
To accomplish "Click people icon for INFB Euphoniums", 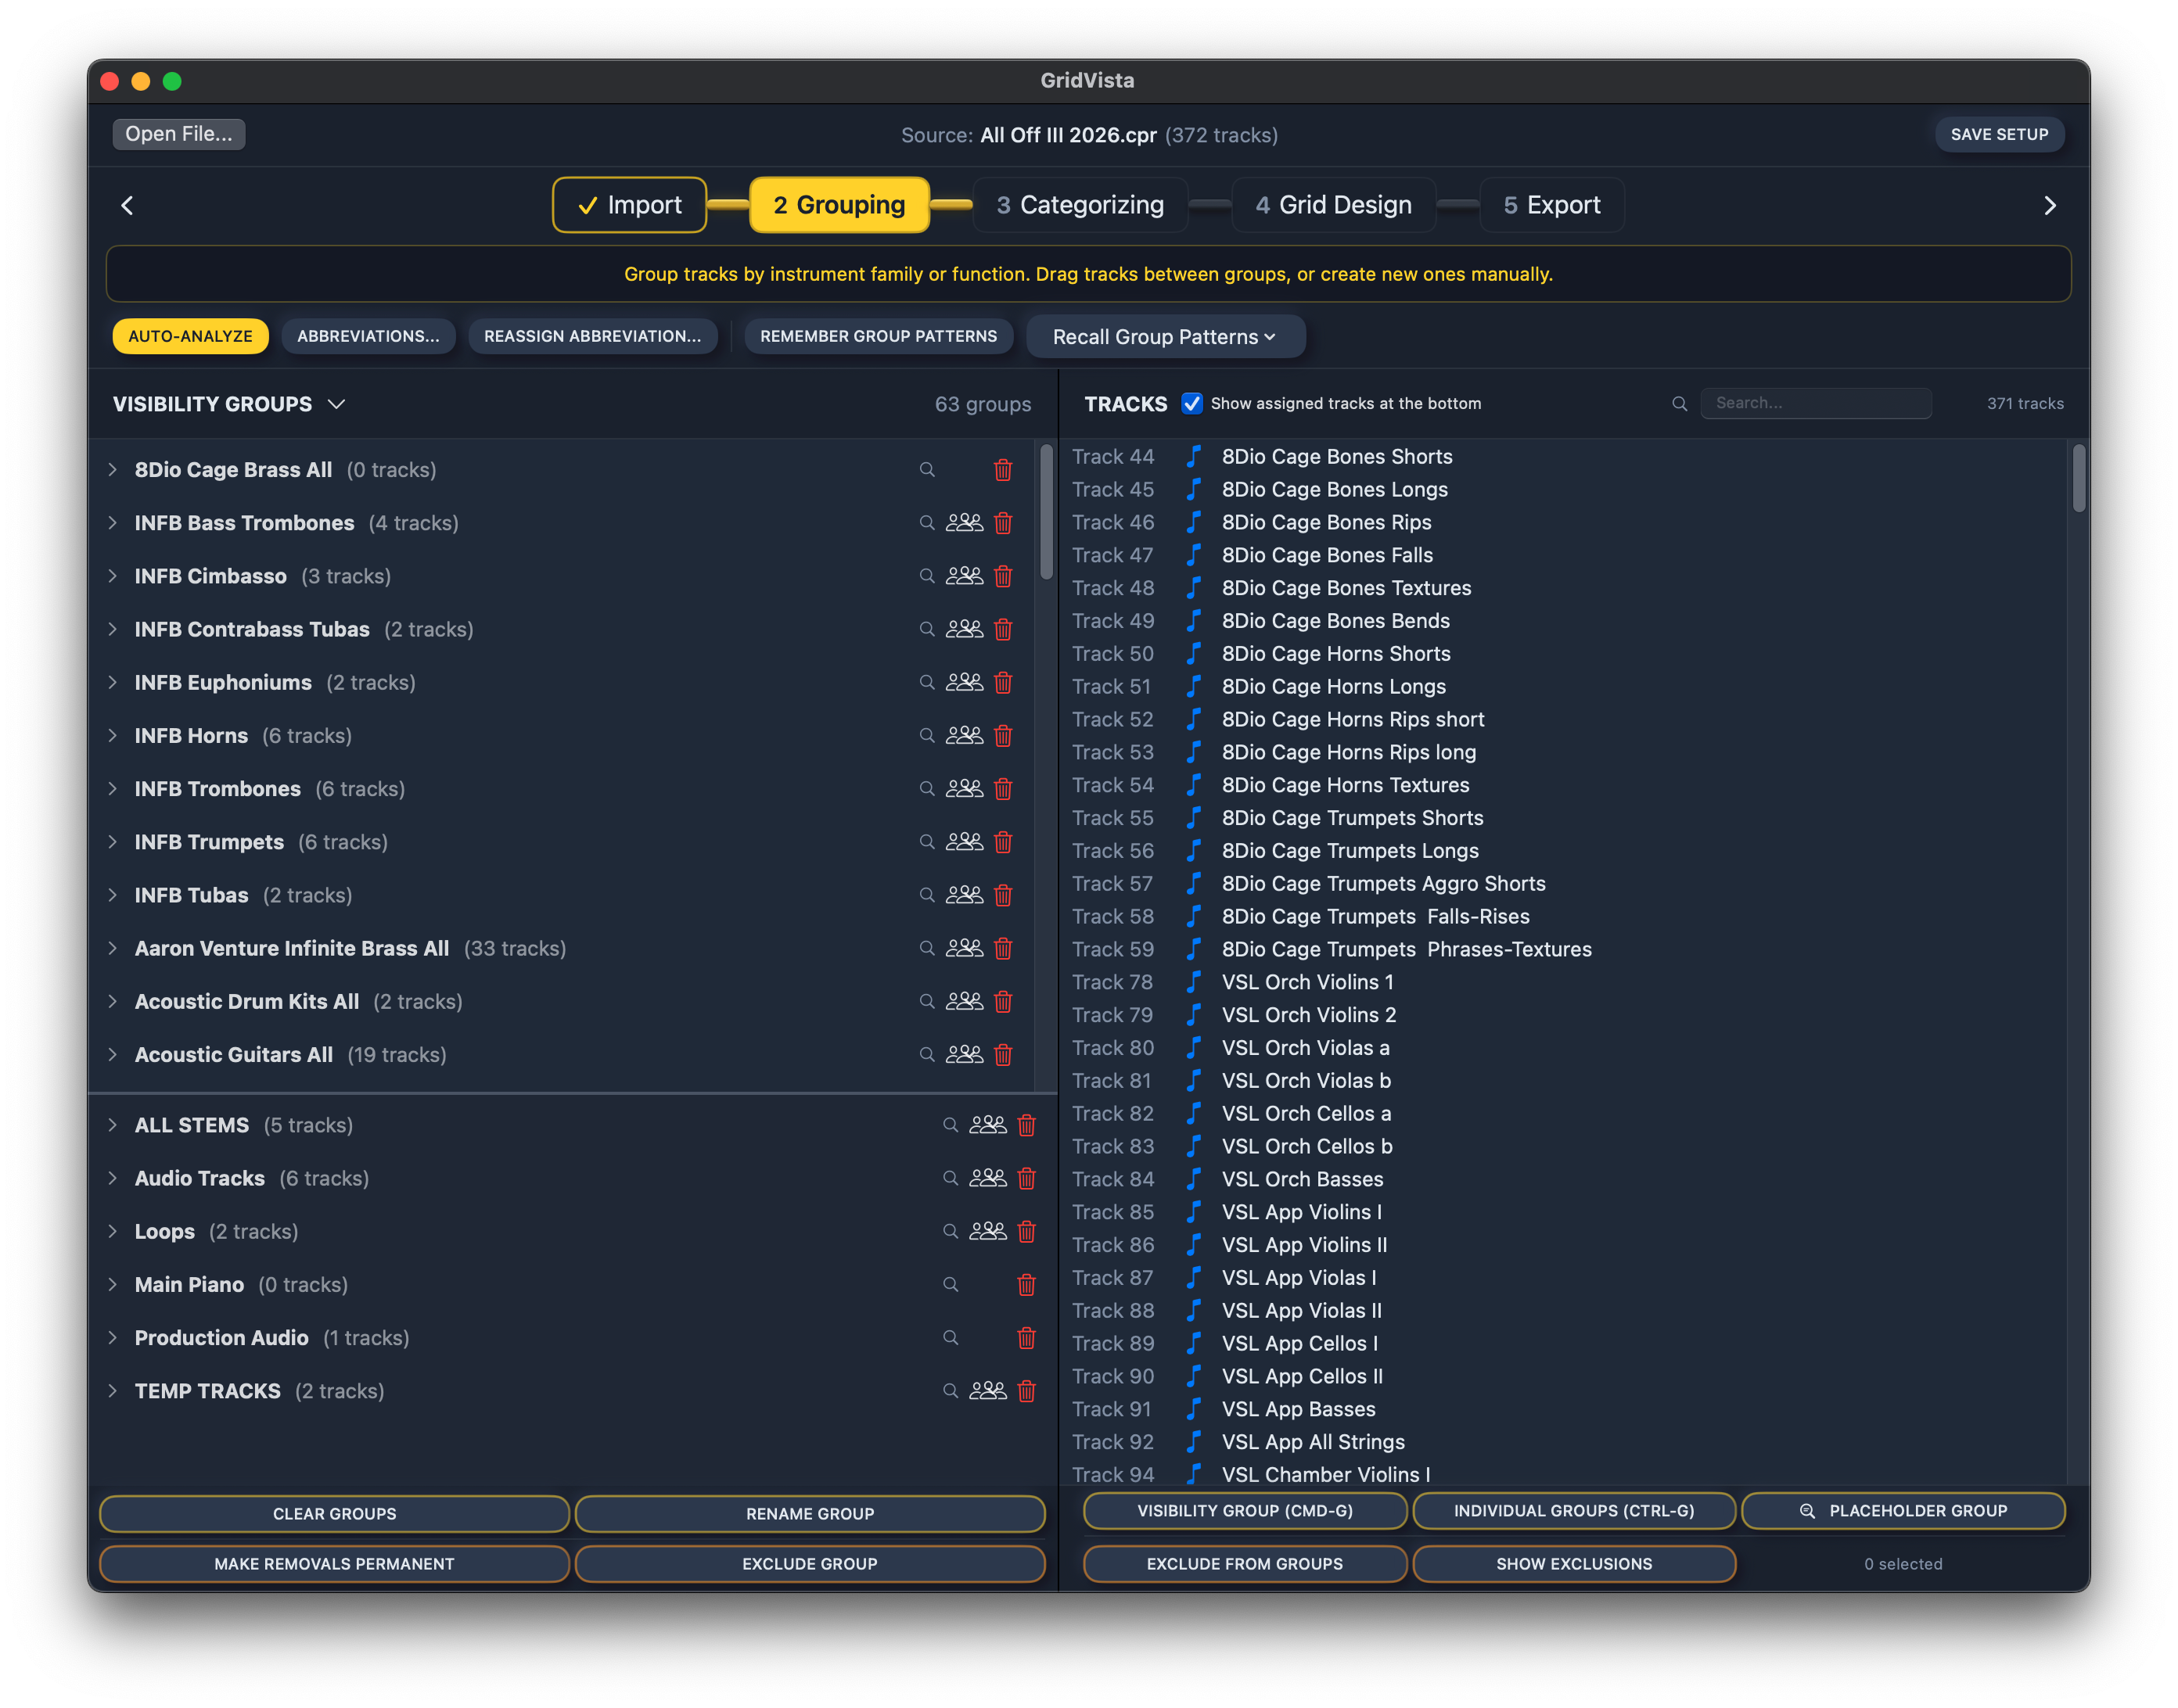I will tap(965, 682).
